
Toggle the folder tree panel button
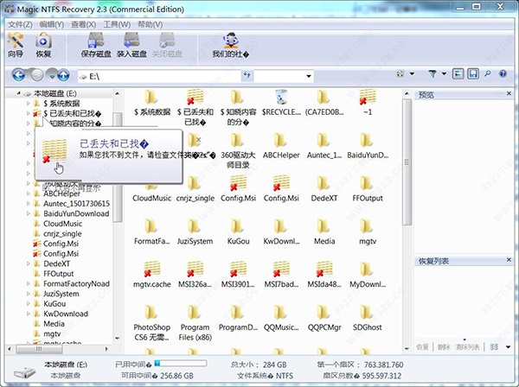[x=458, y=73]
